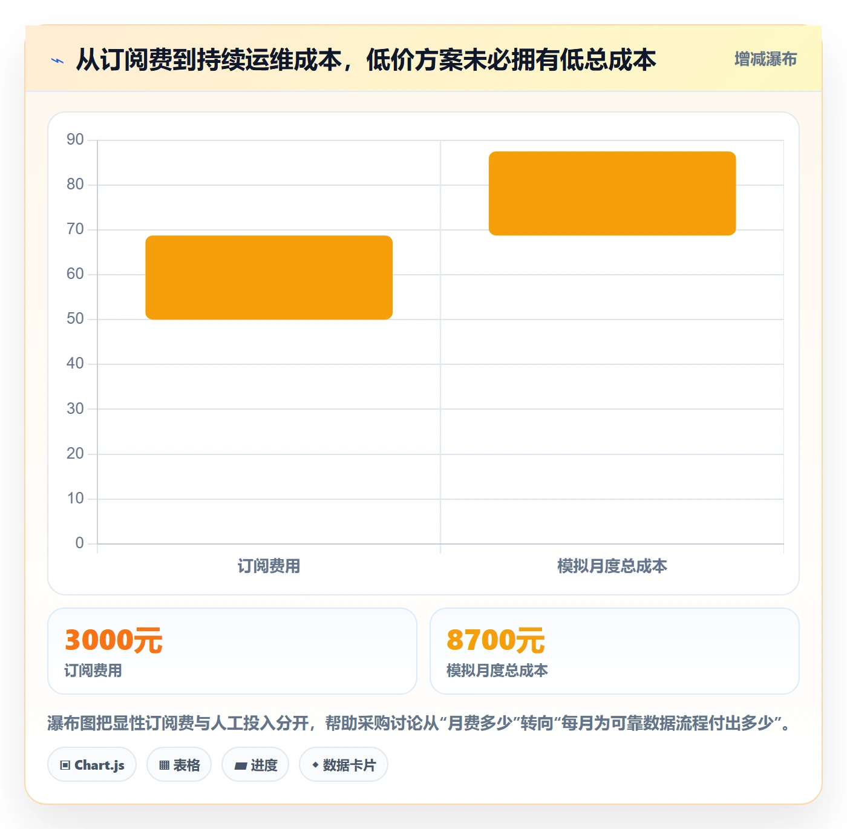Click the description text starting 瀑布图把显性订阅费
The width and height of the screenshot is (847, 829).
point(420,723)
